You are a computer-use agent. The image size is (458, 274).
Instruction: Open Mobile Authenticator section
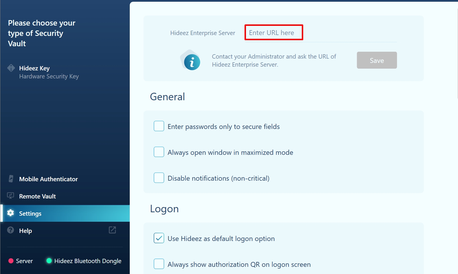(x=65, y=179)
